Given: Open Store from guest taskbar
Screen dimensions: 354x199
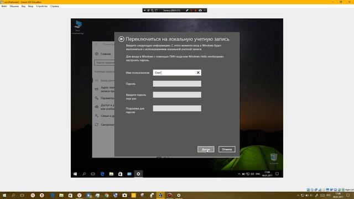Looking at the screenshot, I should [x=120, y=174].
